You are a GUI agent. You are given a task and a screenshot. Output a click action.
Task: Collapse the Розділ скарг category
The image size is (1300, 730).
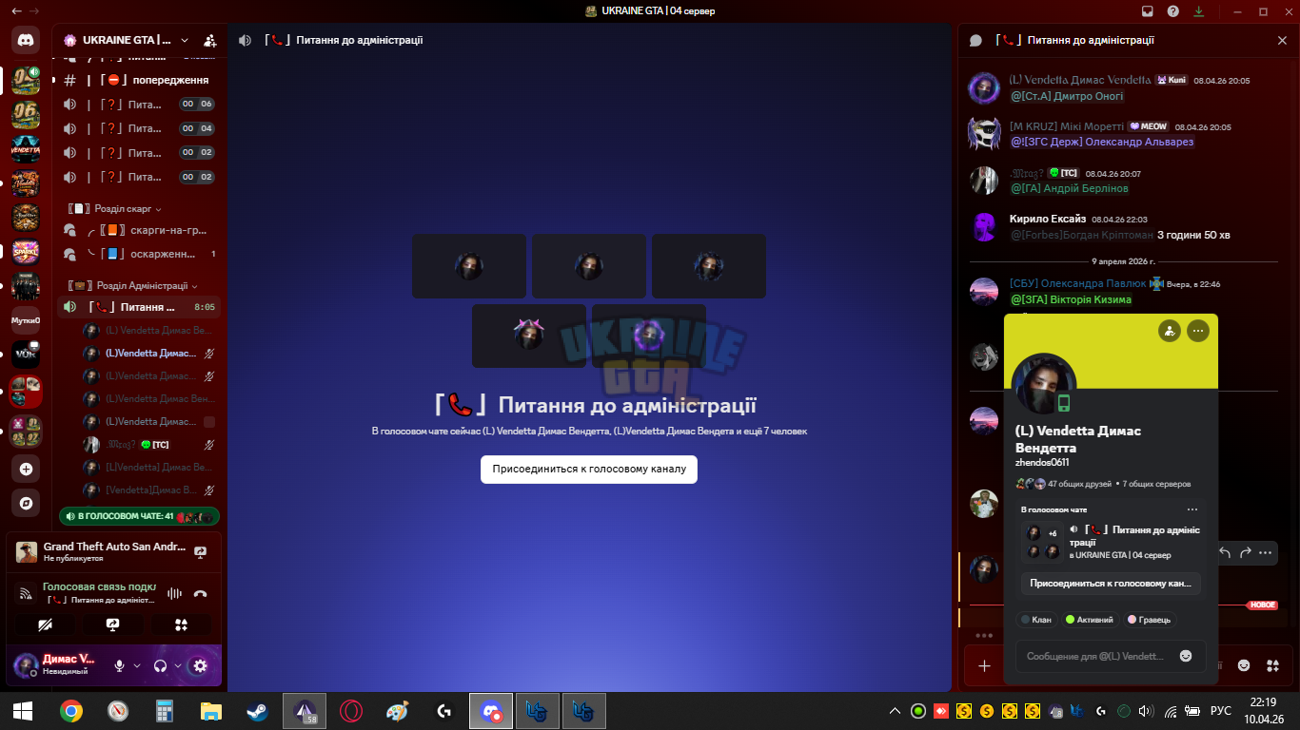click(114, 208)
